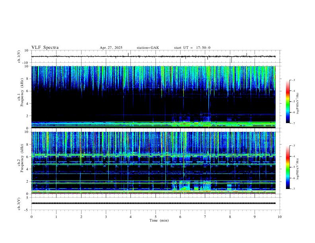Click time axis tick label '10'
Viewport: 315px width, 243px height.
click(x=280, y=217)
